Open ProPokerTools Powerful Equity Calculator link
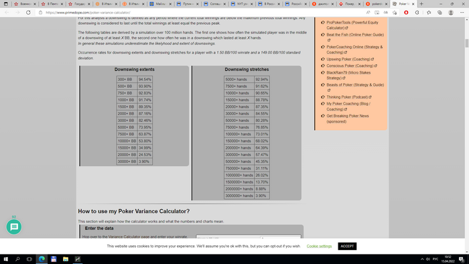The width and height of the screenshot is (469, 264). click(x=352, y=25)
